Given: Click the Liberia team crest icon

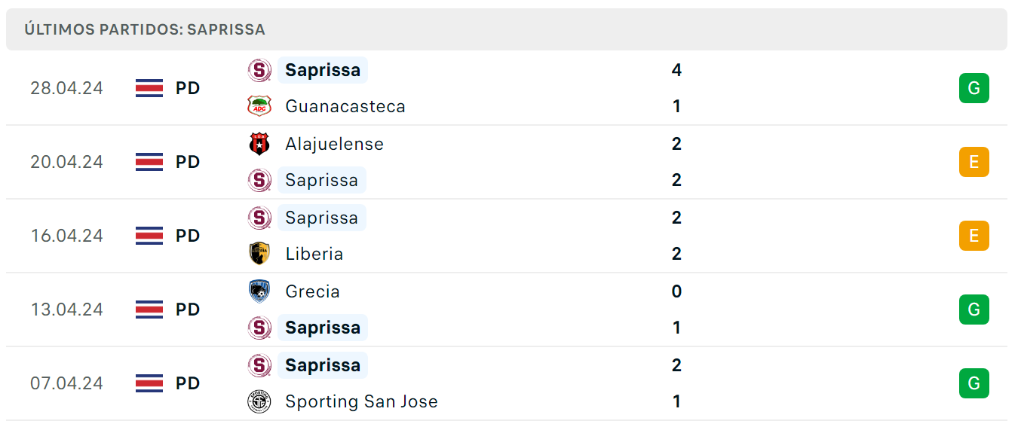Looking at the screenshot, I should [x=259, y=254].
